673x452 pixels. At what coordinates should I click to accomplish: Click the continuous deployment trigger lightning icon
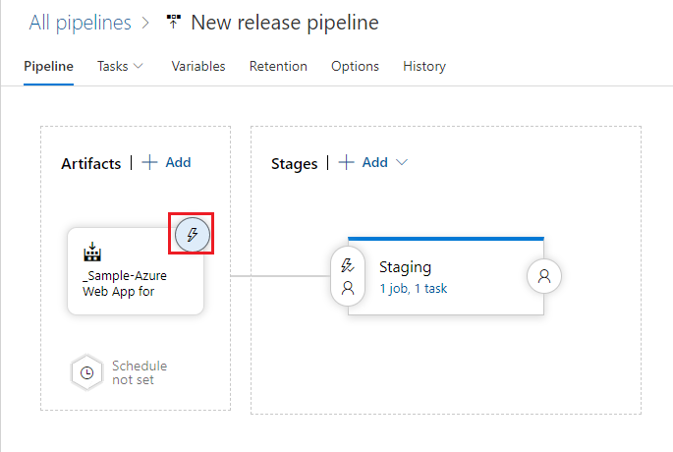pos(194,236)
